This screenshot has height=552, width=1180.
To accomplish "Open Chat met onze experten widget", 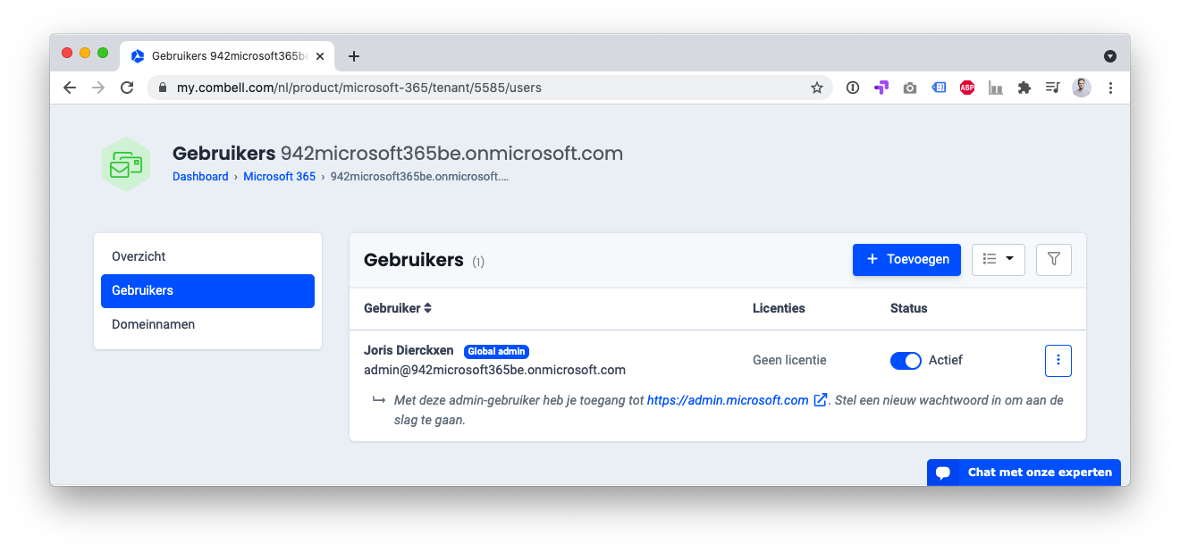I will [x=1024, y=473].
